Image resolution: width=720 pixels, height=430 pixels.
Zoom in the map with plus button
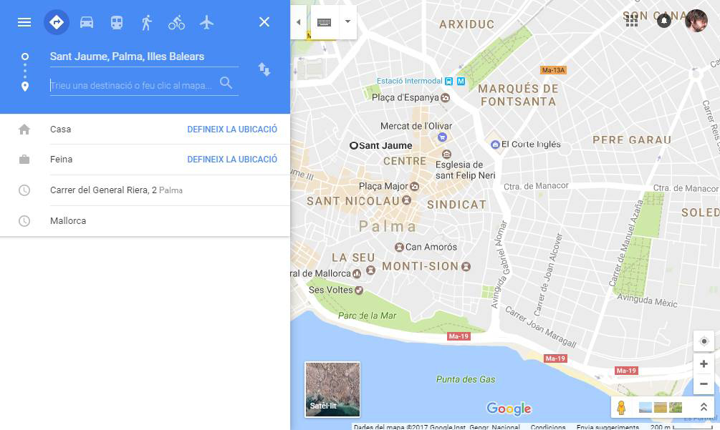[704, 363]
